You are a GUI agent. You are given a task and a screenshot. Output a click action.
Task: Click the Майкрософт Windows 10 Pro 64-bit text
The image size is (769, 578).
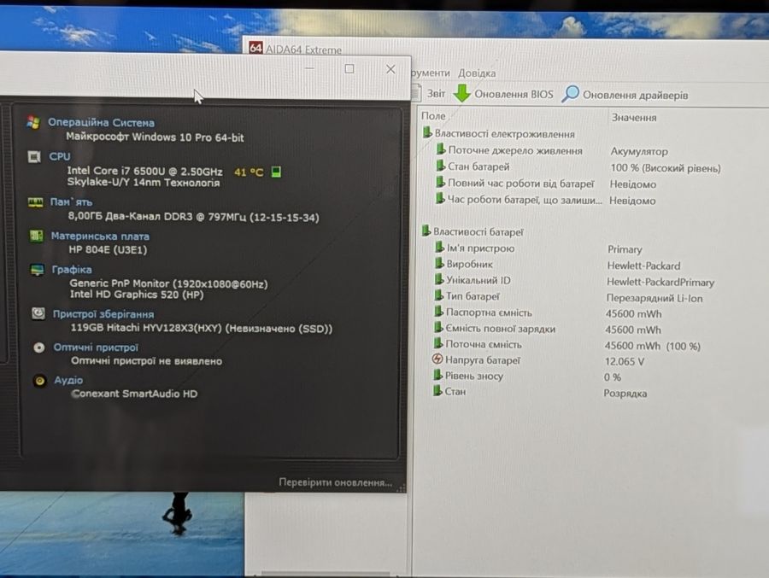point(155,137)
